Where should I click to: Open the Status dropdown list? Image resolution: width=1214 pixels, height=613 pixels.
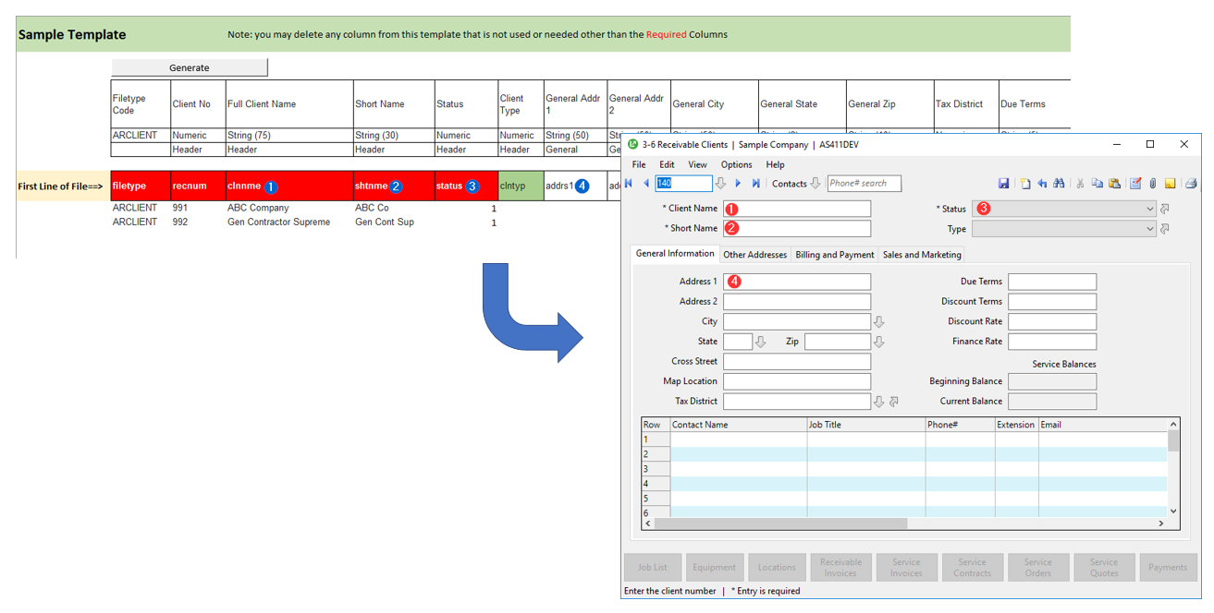pyautogui.click(x=1149, y=210)
